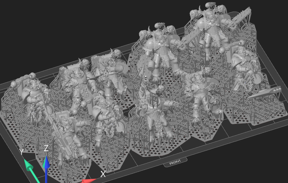Click the red X axis arrow
Screen dimensions: 288x183
tap(89, 181)
